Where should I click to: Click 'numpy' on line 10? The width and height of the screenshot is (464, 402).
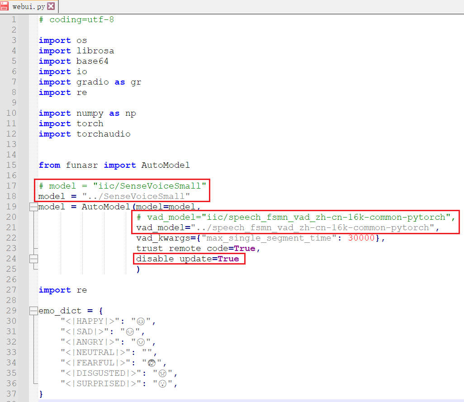tap(90, 114)
